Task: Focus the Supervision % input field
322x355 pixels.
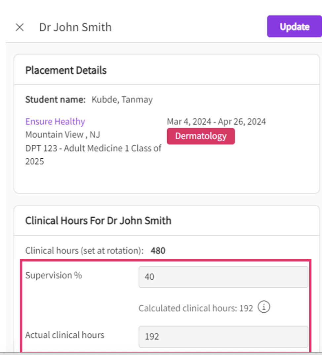Action: click(x=223, y=277)
